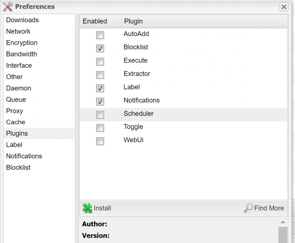Image resolution: width=295 pixels, height=243 pixels.
Task: Switch to Daemon settings
Action: point(39,88)
